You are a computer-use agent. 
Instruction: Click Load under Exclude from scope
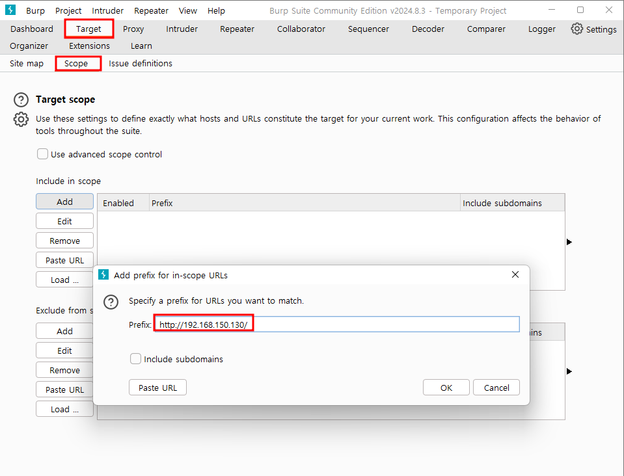click(65, 409)
